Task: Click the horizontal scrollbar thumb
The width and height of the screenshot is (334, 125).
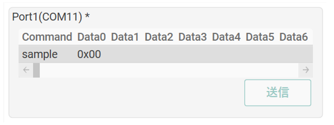Action: pyautogui.click(x=36, y=70)
